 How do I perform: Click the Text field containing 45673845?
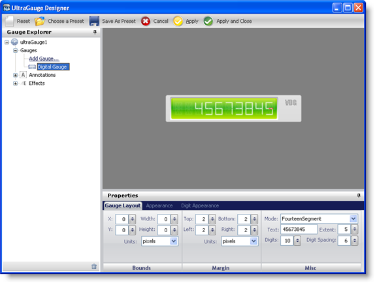(299, 230)
